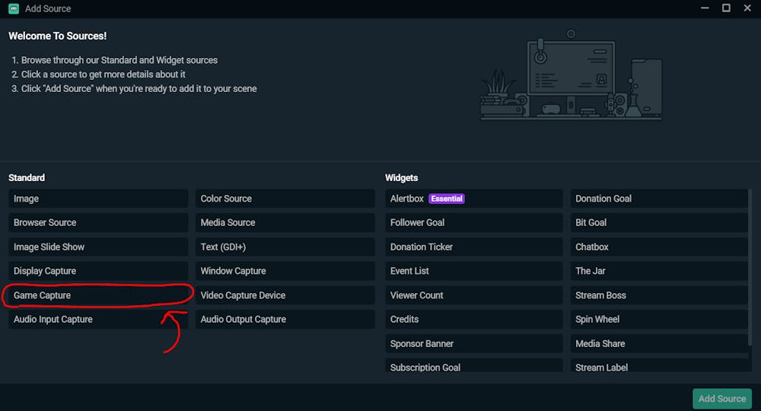Select Audio Input Capture source
This screenshot has height=411, width=761.
pyautogui.click(x=98, y=320)
